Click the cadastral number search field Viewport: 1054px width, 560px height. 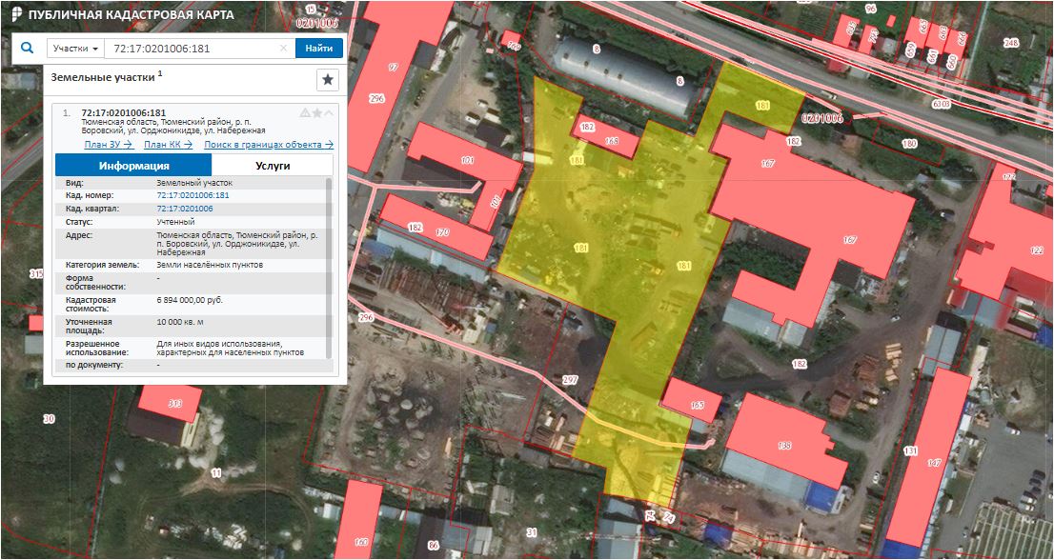[x=191, y=49]
